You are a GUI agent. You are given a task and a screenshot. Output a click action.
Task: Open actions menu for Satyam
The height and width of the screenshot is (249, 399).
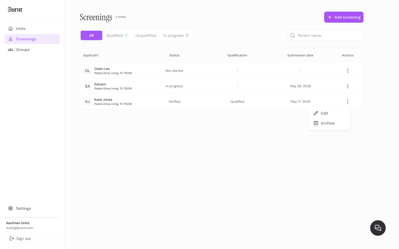coord(348,86)
